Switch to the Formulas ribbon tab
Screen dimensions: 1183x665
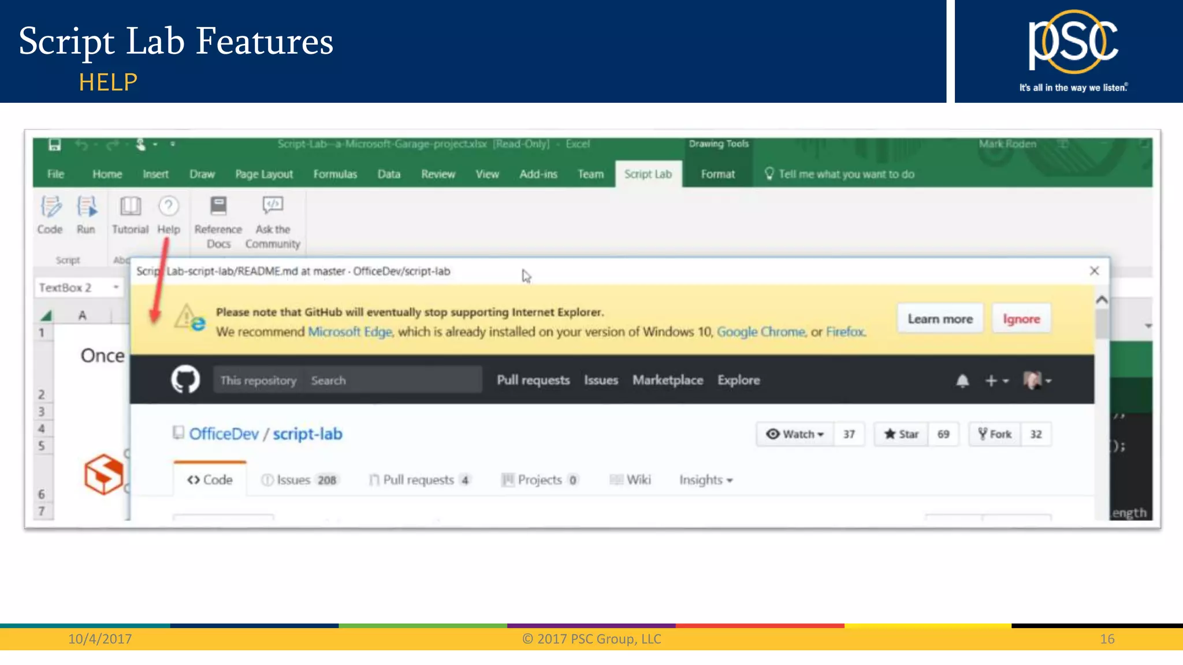pos(335,174)
